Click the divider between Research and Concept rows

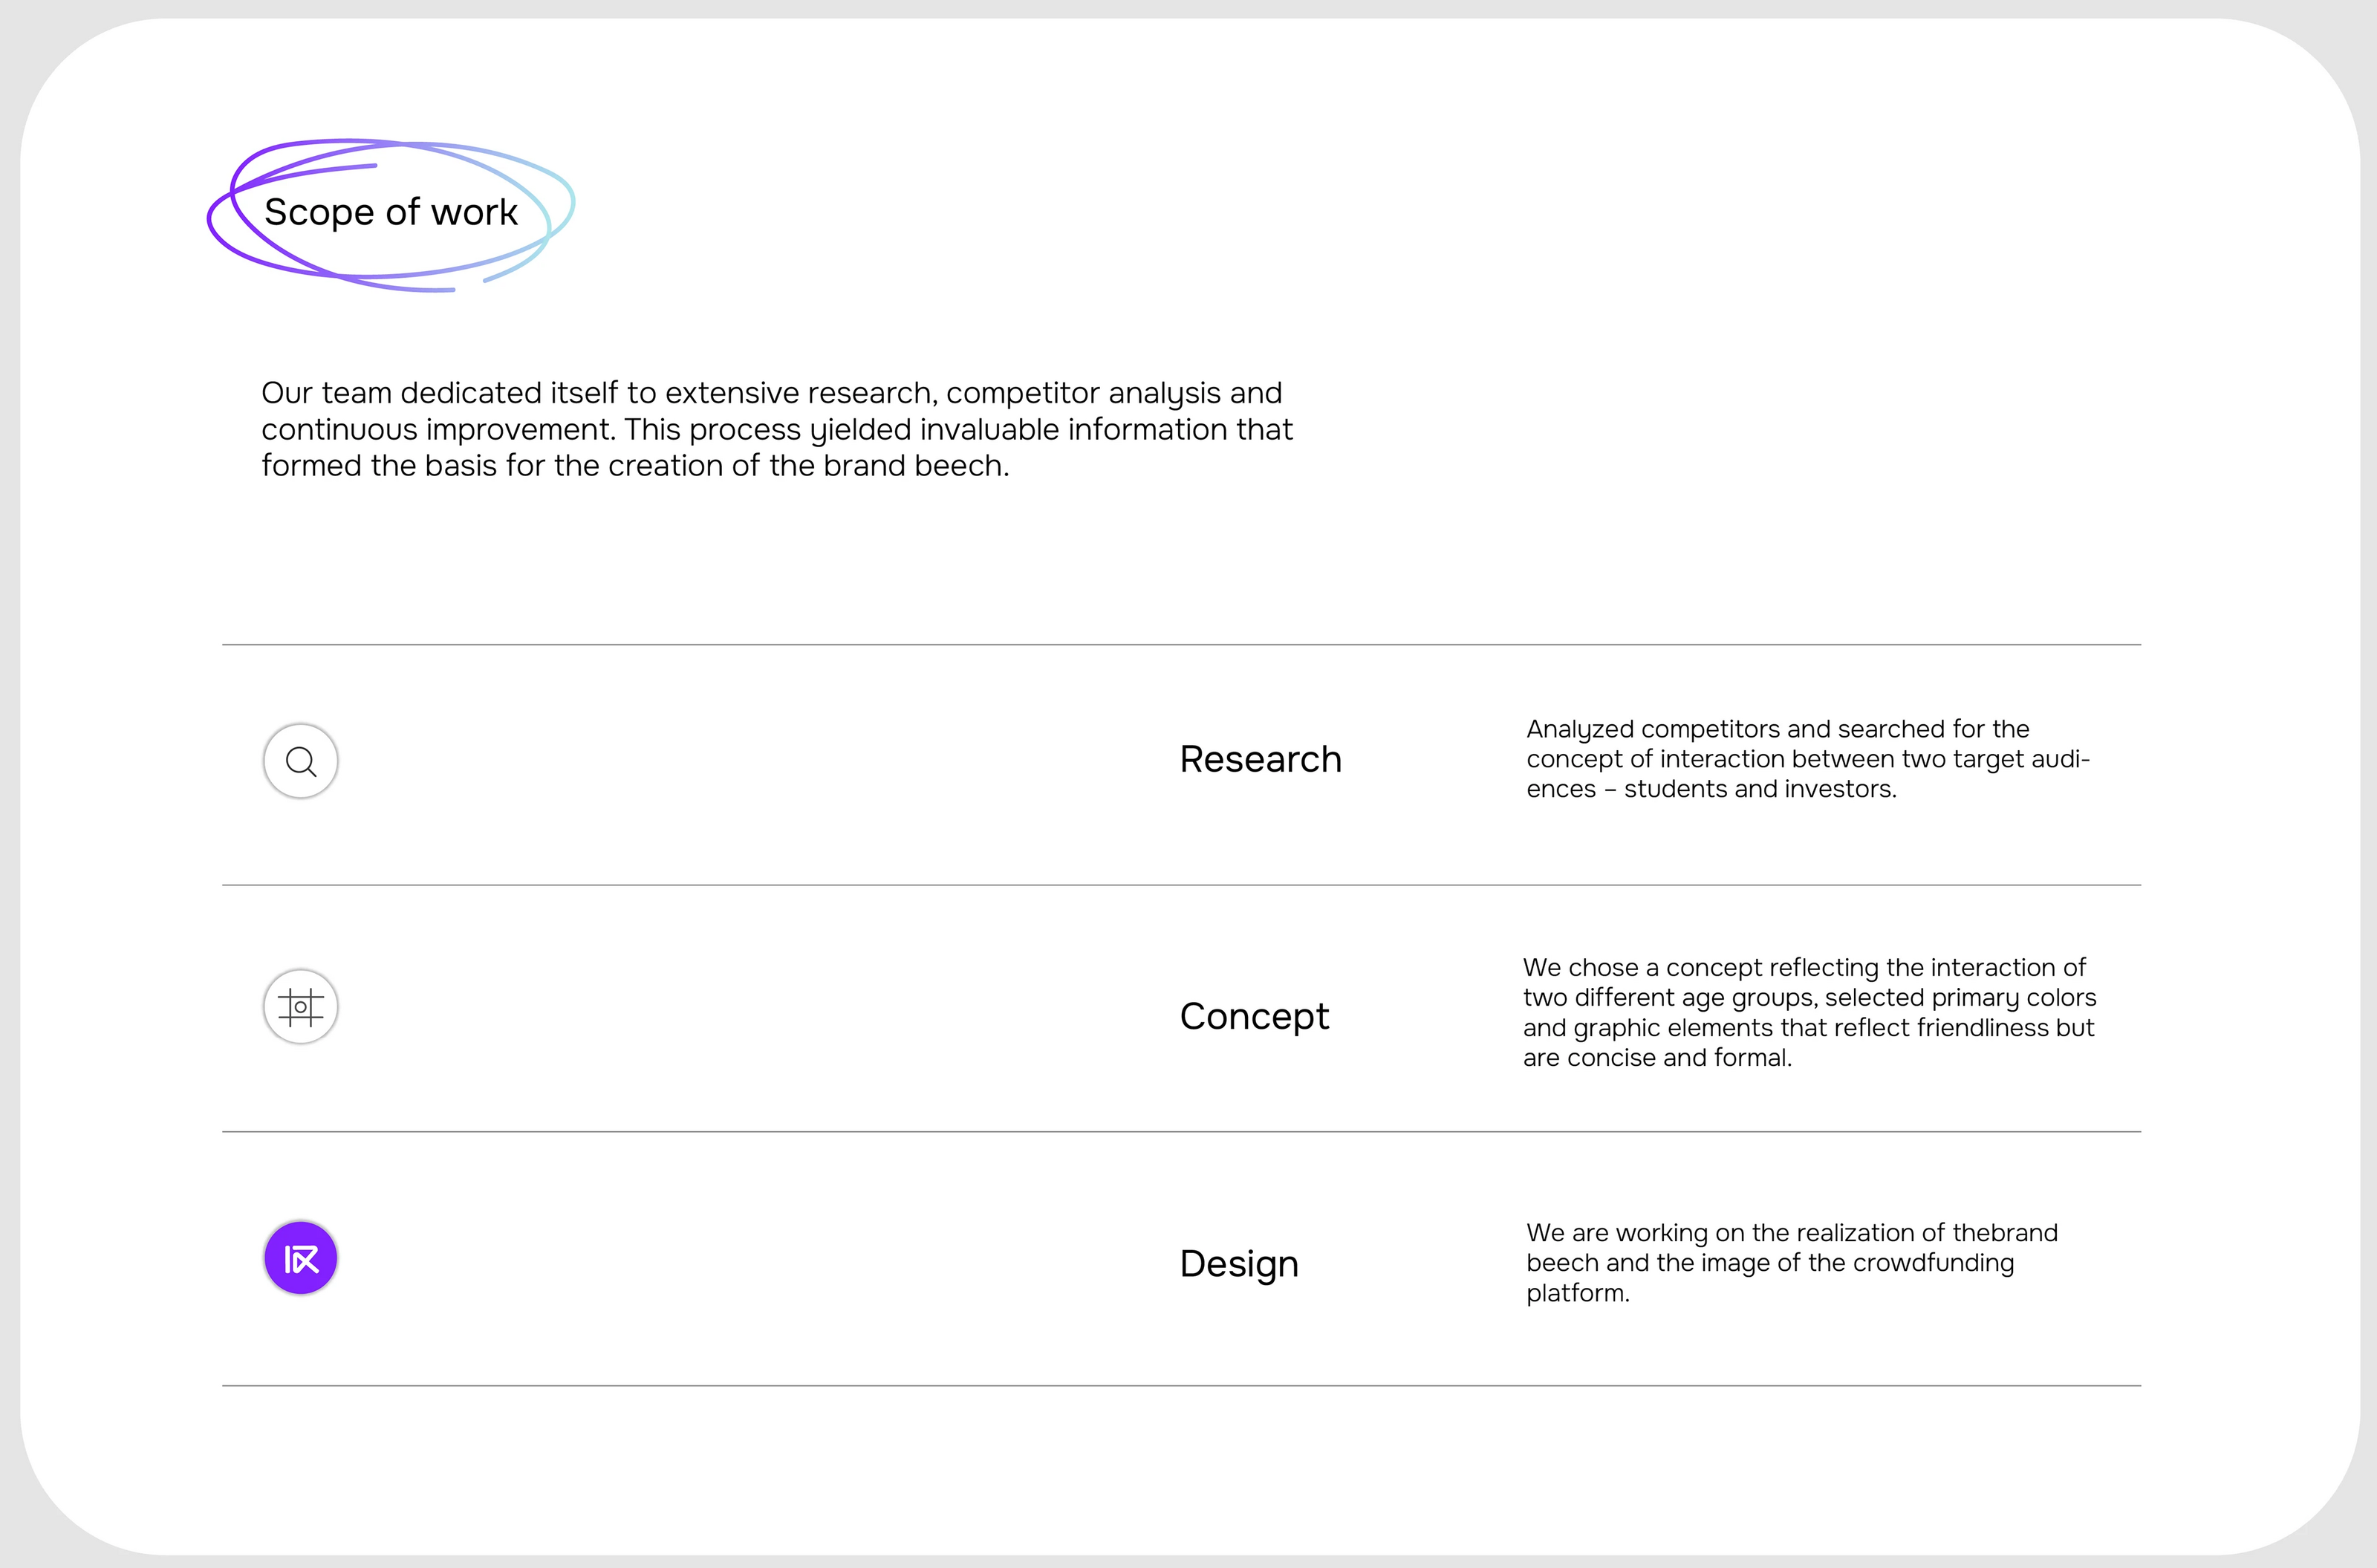tap(1180, 885)
